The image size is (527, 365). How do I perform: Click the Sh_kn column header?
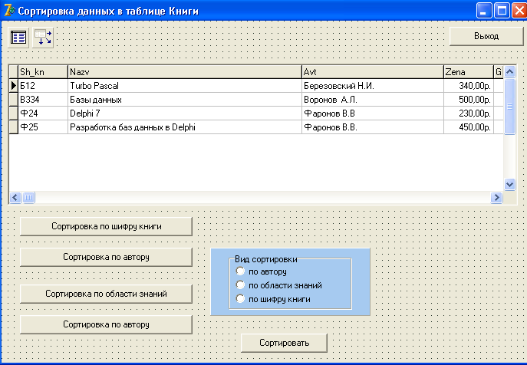pyautogui.click(x=43, y=72)
